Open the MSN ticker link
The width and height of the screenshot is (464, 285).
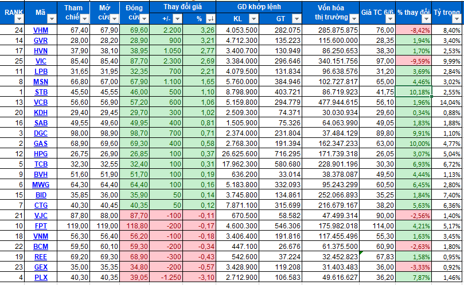coord(41,82)
